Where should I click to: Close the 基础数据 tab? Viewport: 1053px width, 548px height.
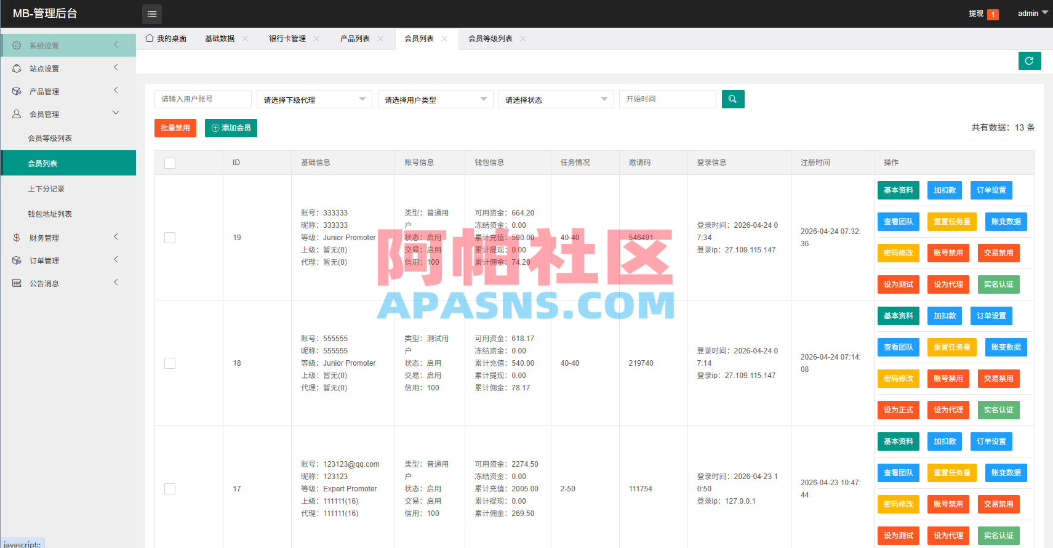[245, 38]
